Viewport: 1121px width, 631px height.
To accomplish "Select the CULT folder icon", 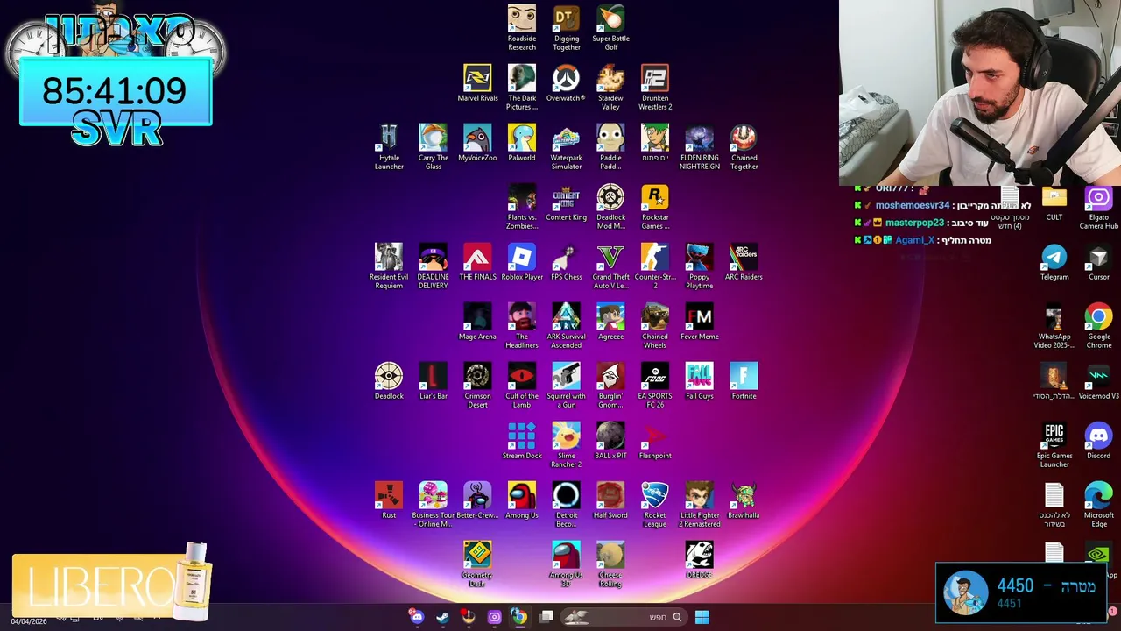I will pyautogui.click(x=1054, y=202).
